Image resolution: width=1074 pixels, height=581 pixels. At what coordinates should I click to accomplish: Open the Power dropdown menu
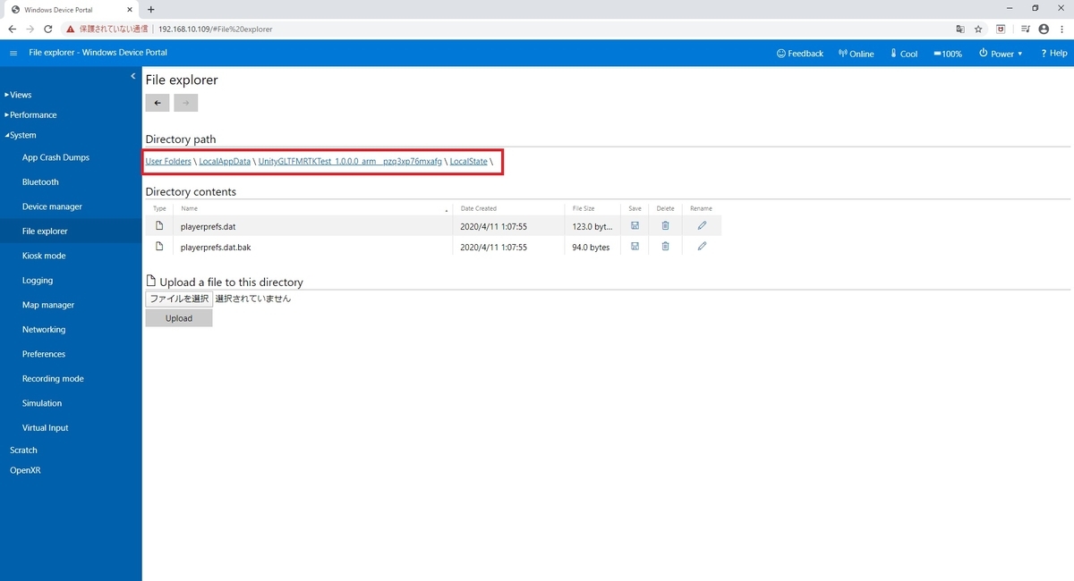(x=1001, y=54)
